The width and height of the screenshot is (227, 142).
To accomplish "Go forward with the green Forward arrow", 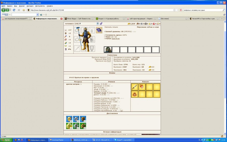I will click(x=7, y=10).
